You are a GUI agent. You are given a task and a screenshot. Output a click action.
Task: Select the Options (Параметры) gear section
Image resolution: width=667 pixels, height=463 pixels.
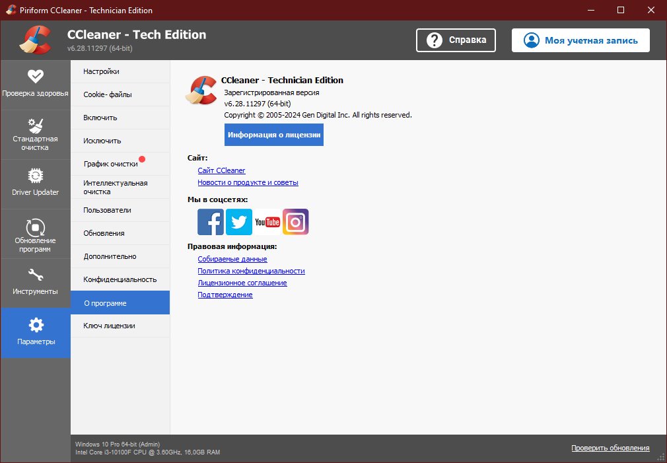tap(35, 333)
